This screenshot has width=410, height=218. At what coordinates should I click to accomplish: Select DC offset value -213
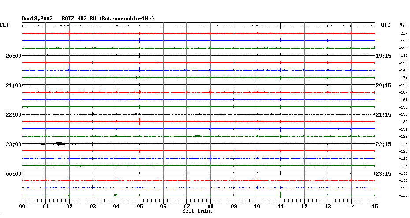[x=403, y=48]
